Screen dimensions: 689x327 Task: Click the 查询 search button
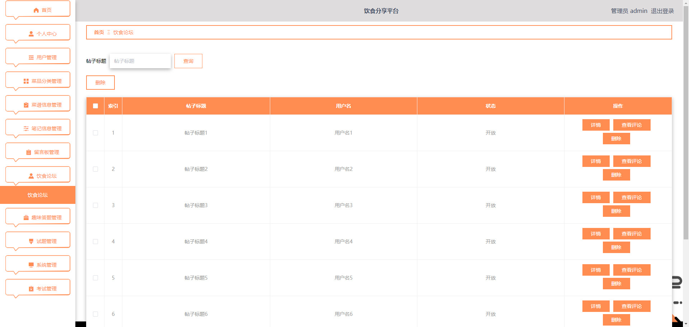188,61
